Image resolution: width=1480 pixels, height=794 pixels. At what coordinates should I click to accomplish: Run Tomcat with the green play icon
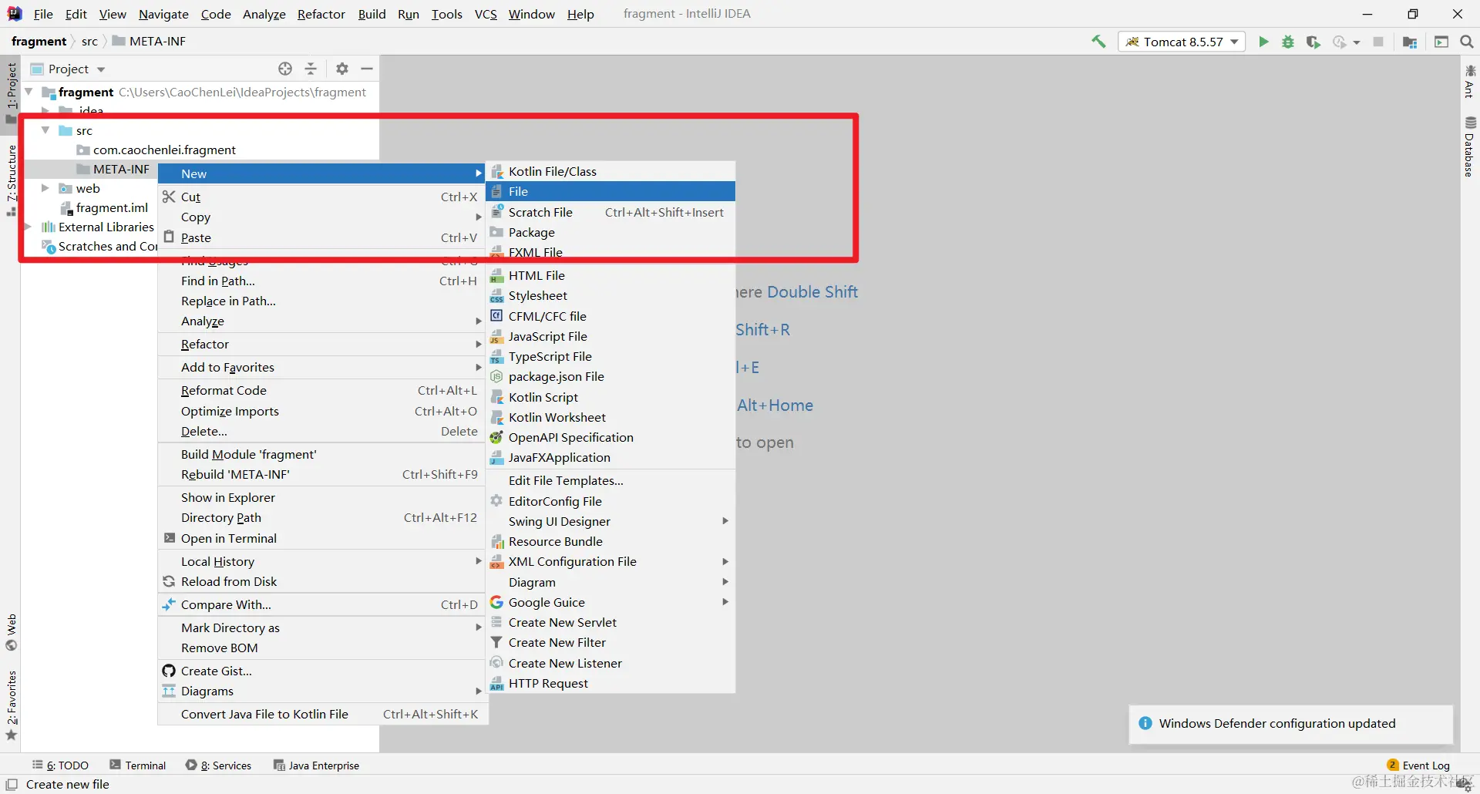click(x=1263, y=42)
